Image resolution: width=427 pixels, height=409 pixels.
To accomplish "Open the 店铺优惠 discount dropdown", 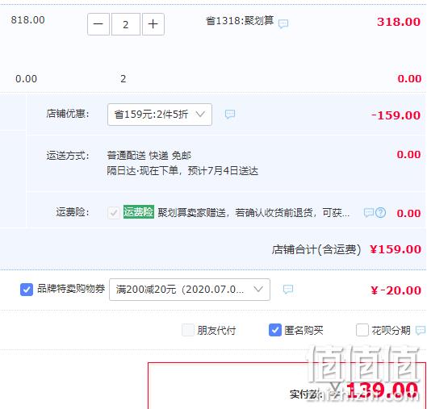I will click(x=160, y=115).
